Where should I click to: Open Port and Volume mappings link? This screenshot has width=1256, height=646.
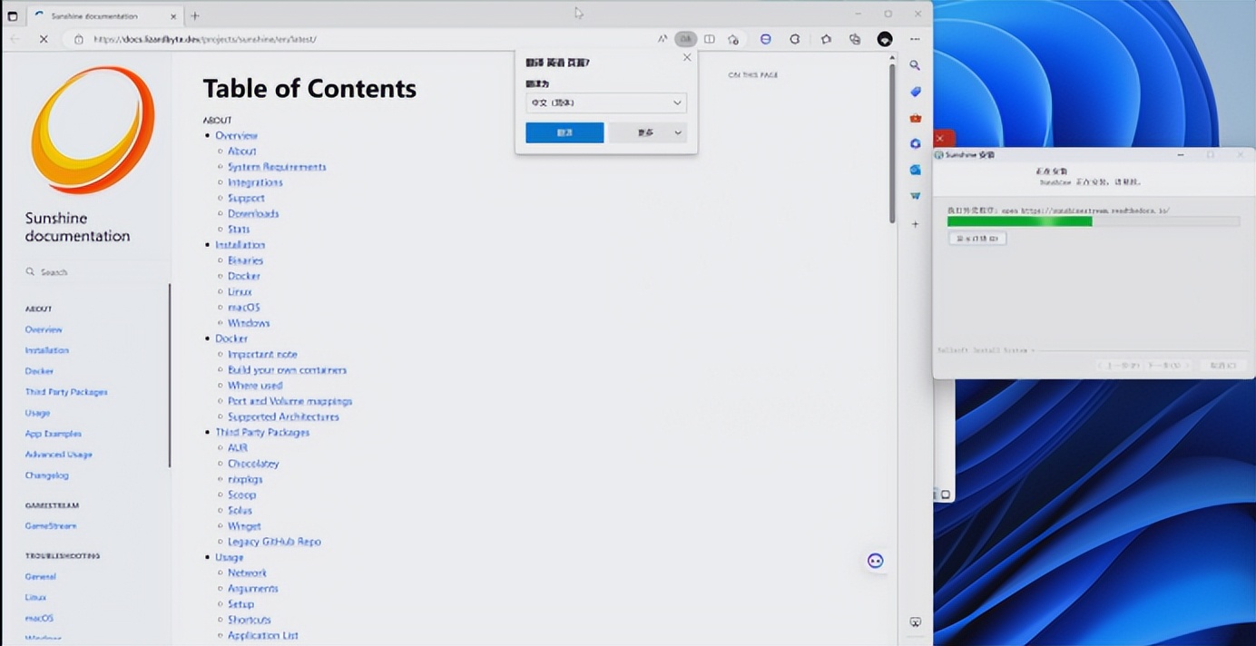click(289, 401)
